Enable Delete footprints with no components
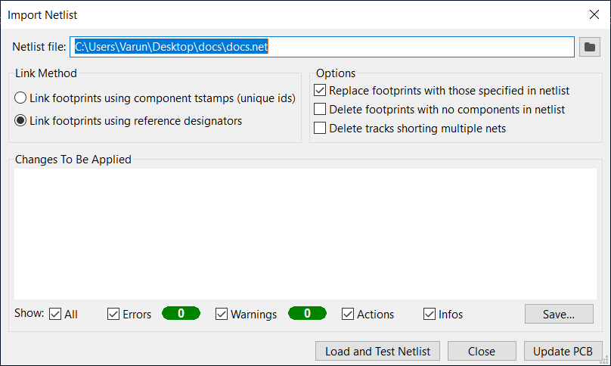The height and width of the screenshot is (366, 611). click(320, 109)
